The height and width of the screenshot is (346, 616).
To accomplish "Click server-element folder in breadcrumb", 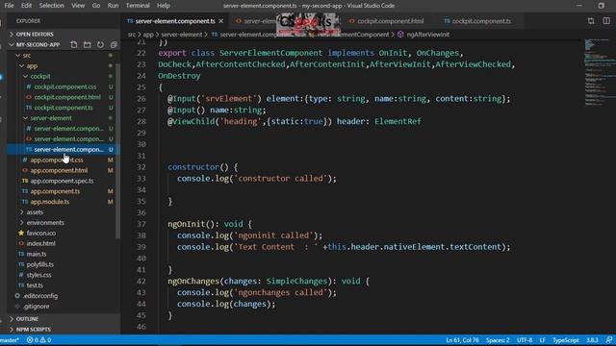I will click(x=182, y=35).
